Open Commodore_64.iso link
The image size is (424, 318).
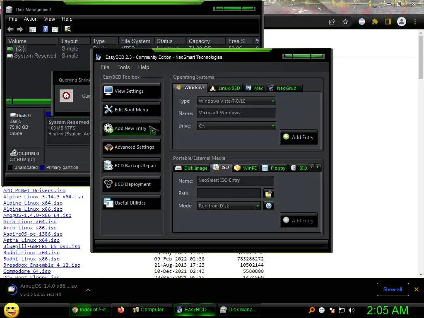27,272
